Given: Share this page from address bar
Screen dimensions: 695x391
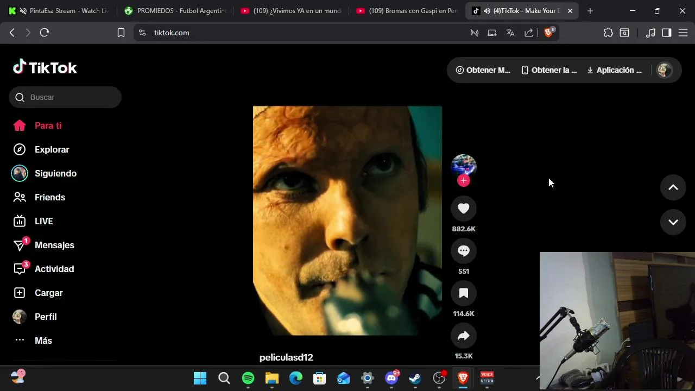Looking at the screenshot, I should (528, 33).
